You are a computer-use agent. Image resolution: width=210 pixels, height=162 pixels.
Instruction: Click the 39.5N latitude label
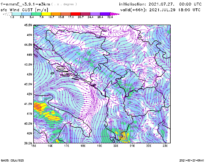click(x=28, y=143)
